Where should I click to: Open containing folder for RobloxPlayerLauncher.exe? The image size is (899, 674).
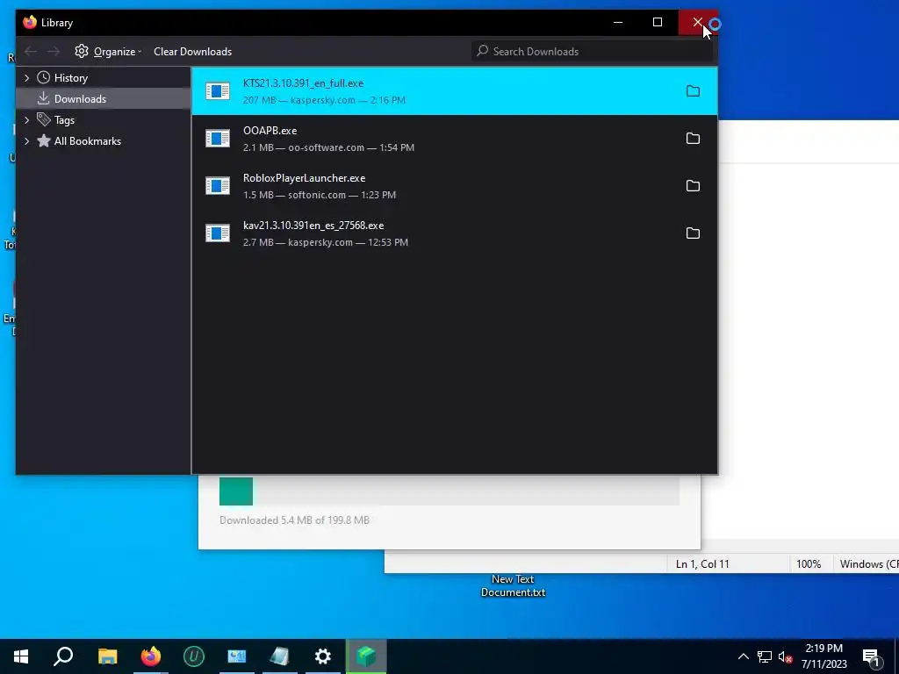693,186
